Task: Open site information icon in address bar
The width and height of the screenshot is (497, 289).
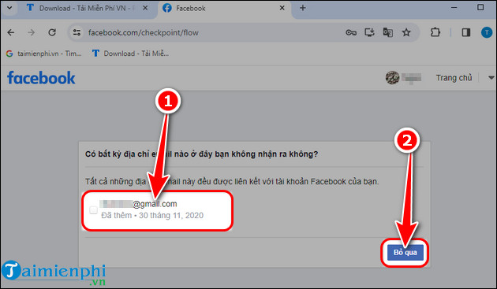Action: tap(77, 32)
